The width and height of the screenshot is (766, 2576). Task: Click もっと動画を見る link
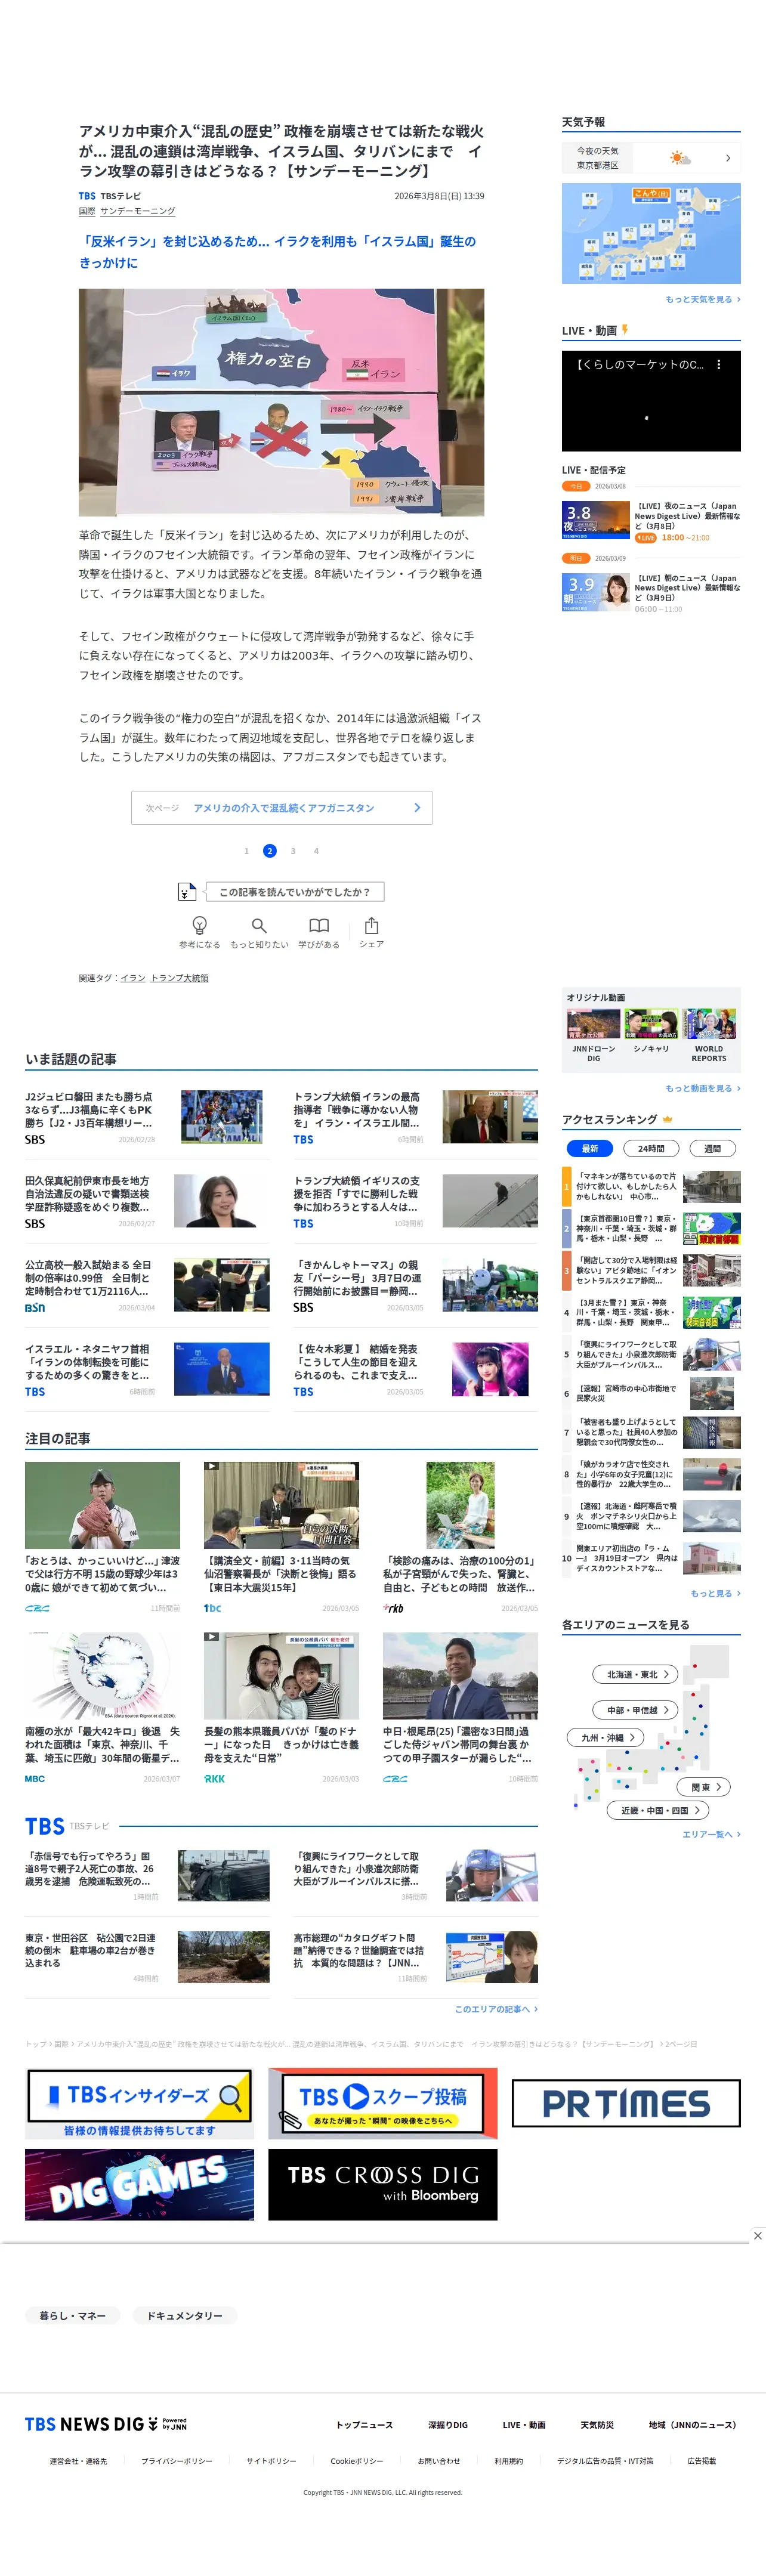(703, 1088)
